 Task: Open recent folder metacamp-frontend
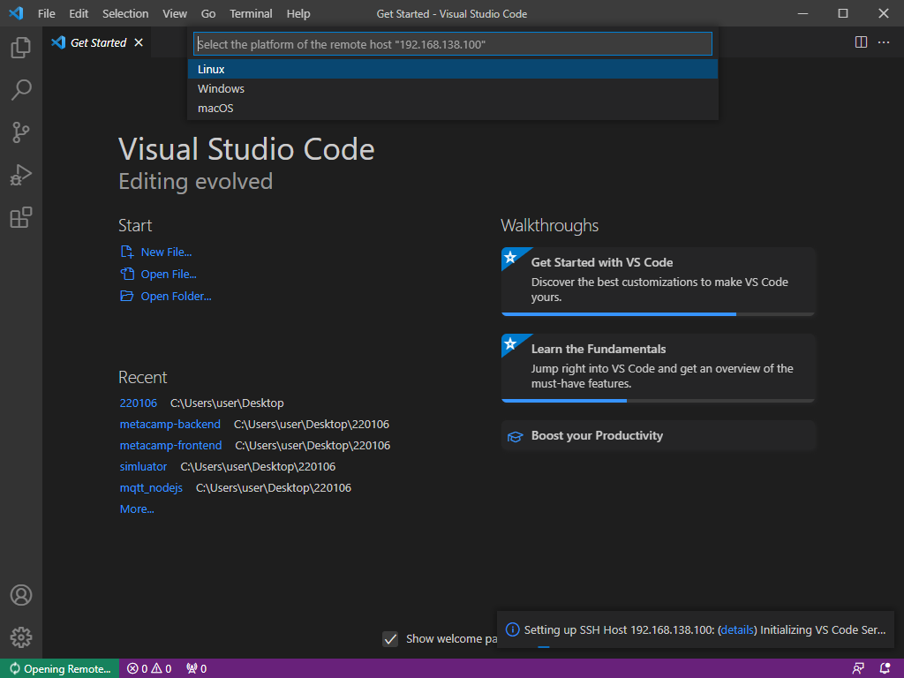170,445
